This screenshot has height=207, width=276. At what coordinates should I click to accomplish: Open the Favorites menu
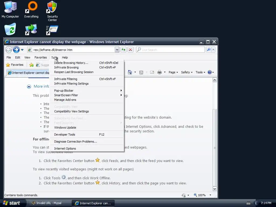point(40,57)
